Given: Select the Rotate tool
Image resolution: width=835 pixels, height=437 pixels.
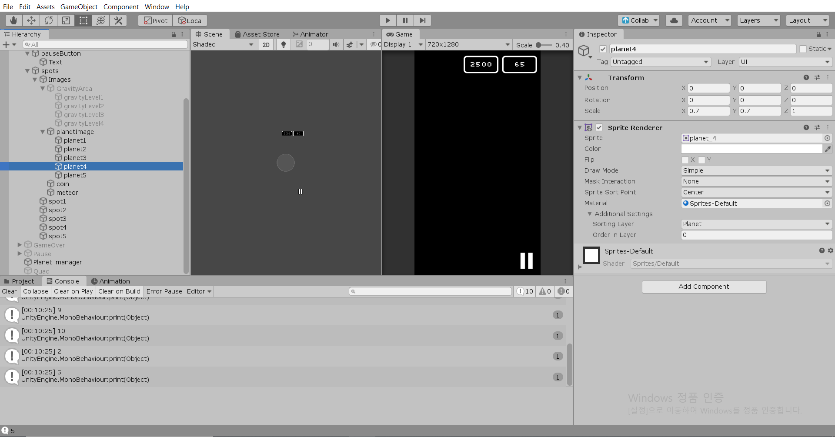Looking at the screenshot, I should pos(49,20).
